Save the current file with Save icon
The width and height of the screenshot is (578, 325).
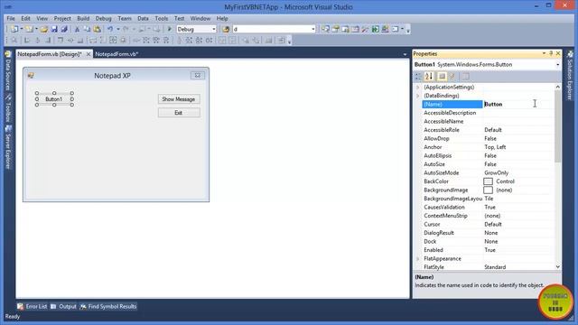pyautogui.click(x=54, y=29)
